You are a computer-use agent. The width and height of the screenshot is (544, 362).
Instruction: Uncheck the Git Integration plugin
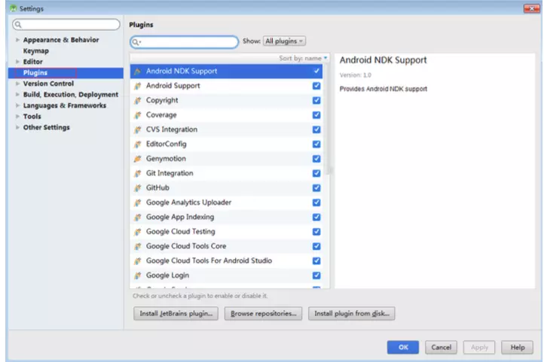[316, 173]
